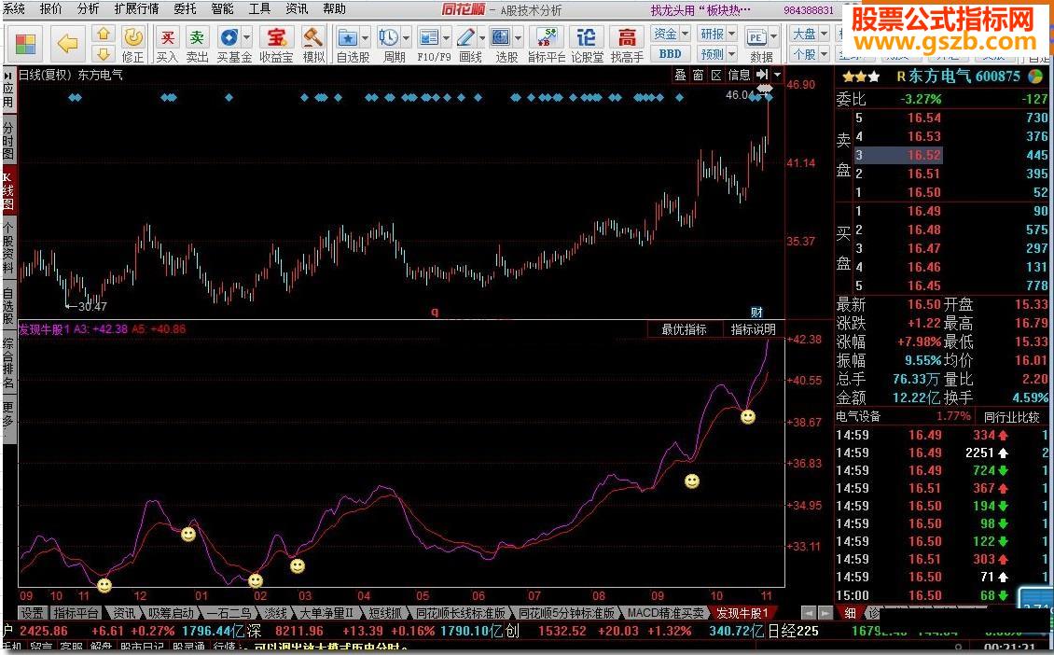Image resolution: width=1054 pixels, height=655 pixels.
Task: Expand the 自选股 dropdown arrow
Action: click(x=365, y=37)
